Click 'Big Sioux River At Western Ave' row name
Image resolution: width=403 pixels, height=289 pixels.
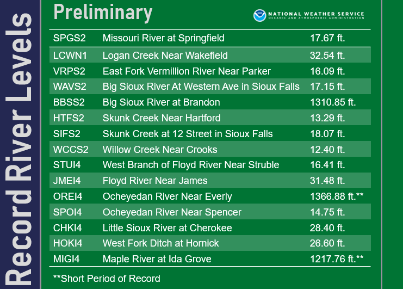201,87
